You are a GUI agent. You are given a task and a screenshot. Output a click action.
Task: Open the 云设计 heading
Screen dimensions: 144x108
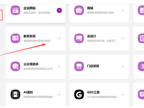tap(92, 36)
